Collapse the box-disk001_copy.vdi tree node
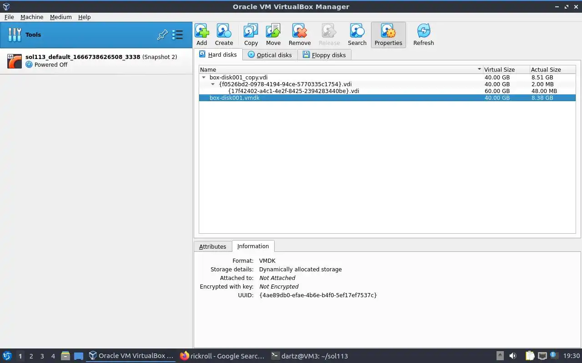582x363 pixels. coord(204,78)
